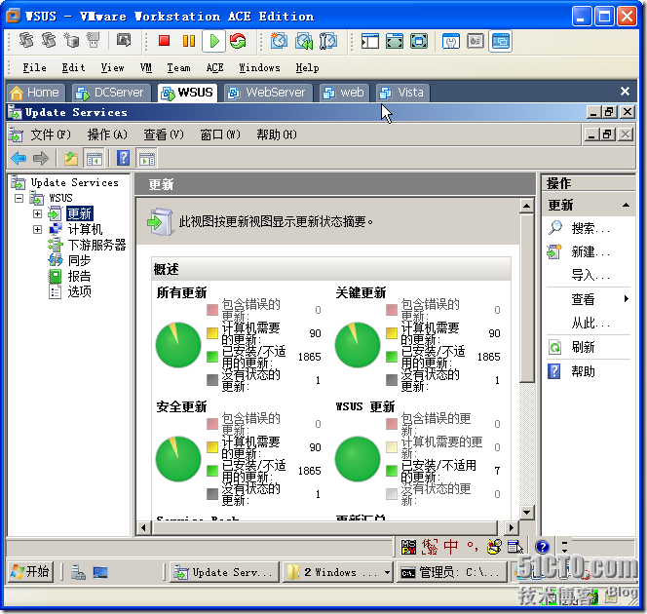Open 文件(F) menu

(x=51, y=134)
